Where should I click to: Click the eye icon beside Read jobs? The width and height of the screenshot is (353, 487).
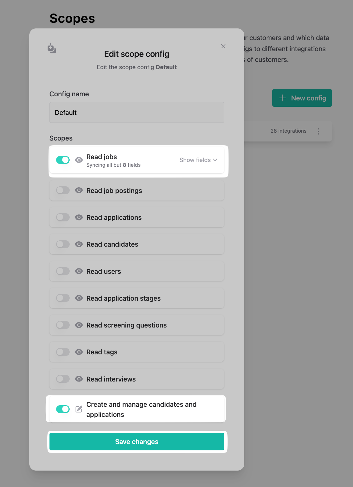[79, 160]
